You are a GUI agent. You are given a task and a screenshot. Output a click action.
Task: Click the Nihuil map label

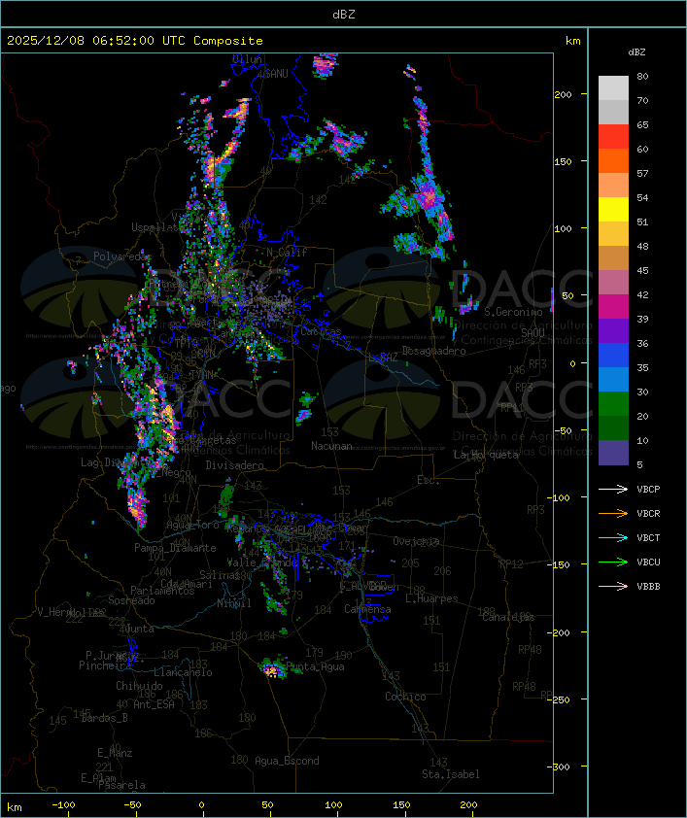click(234, 603)
